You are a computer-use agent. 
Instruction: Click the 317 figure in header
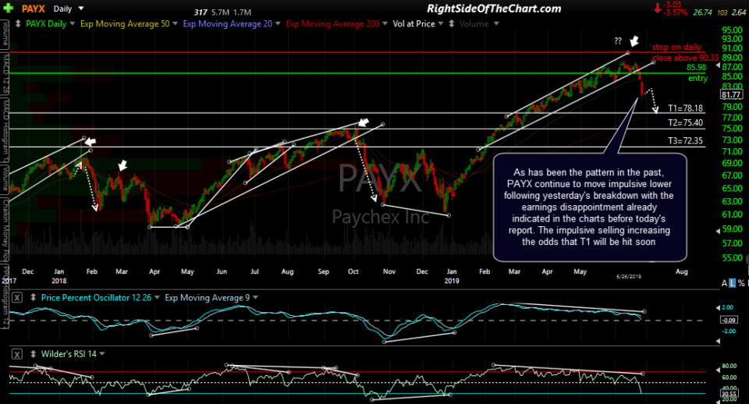coord(201,12)
